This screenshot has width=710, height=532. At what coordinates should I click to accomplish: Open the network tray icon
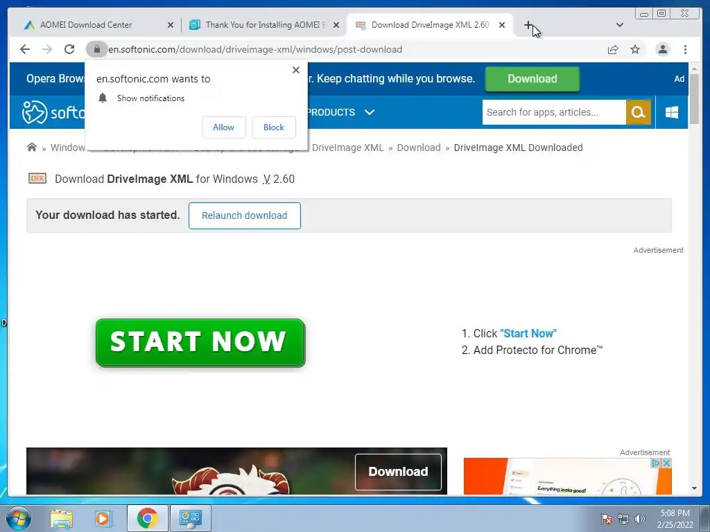[x=623, y=519]
